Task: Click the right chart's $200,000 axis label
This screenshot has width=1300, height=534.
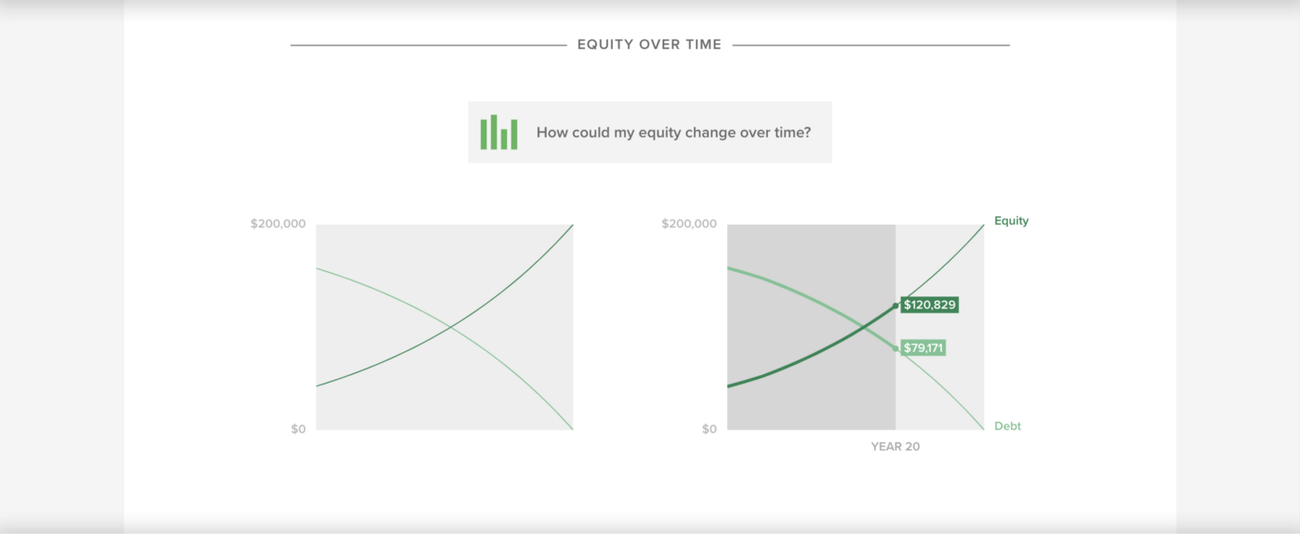Action: [689, 224]
